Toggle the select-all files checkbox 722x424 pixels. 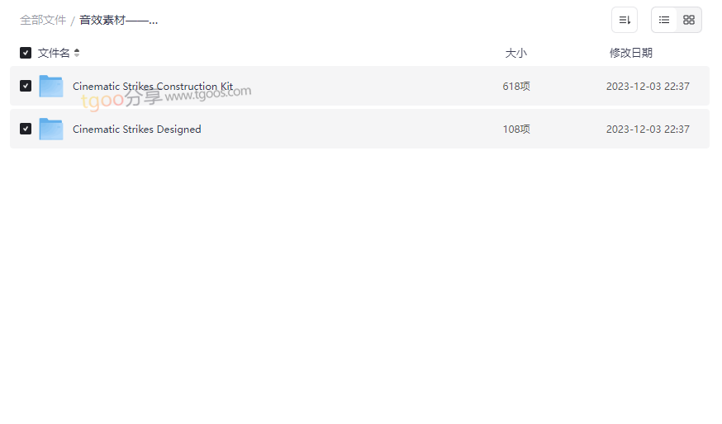tap(26, 53)
